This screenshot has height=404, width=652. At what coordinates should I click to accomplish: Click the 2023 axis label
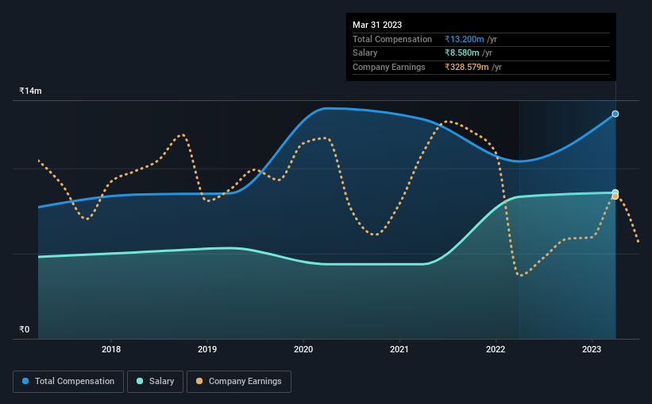(x=592, y=349)
